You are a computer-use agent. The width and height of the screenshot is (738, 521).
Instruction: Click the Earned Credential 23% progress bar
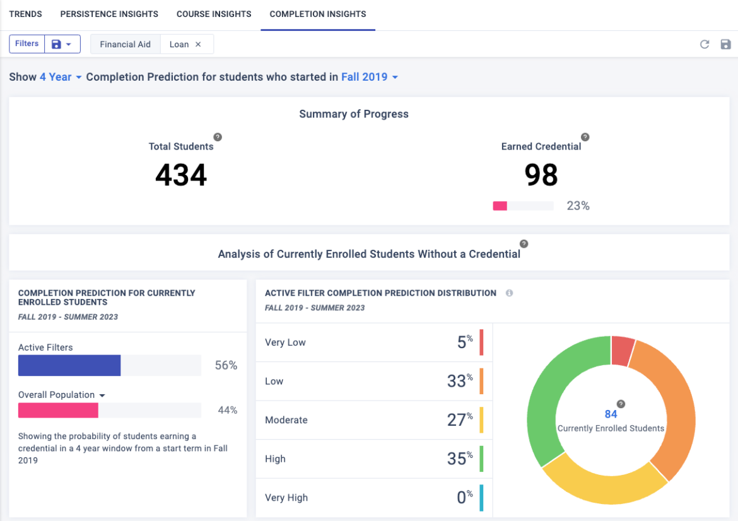click(523, 206)
